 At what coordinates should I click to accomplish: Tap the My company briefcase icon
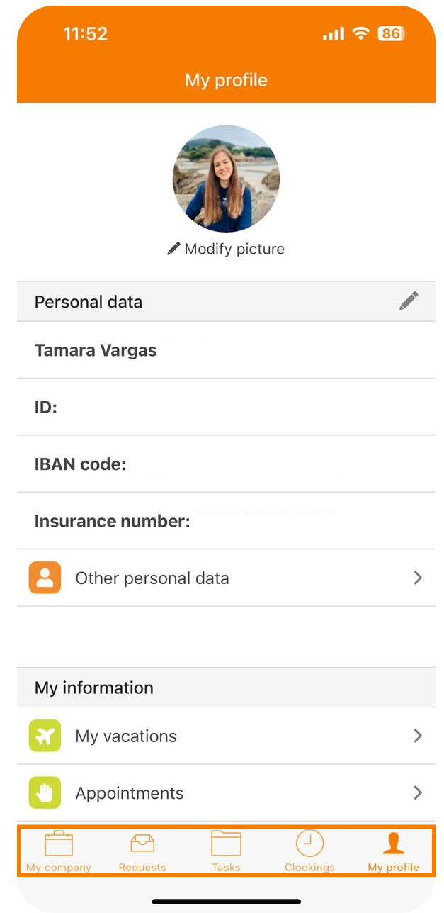59,844
